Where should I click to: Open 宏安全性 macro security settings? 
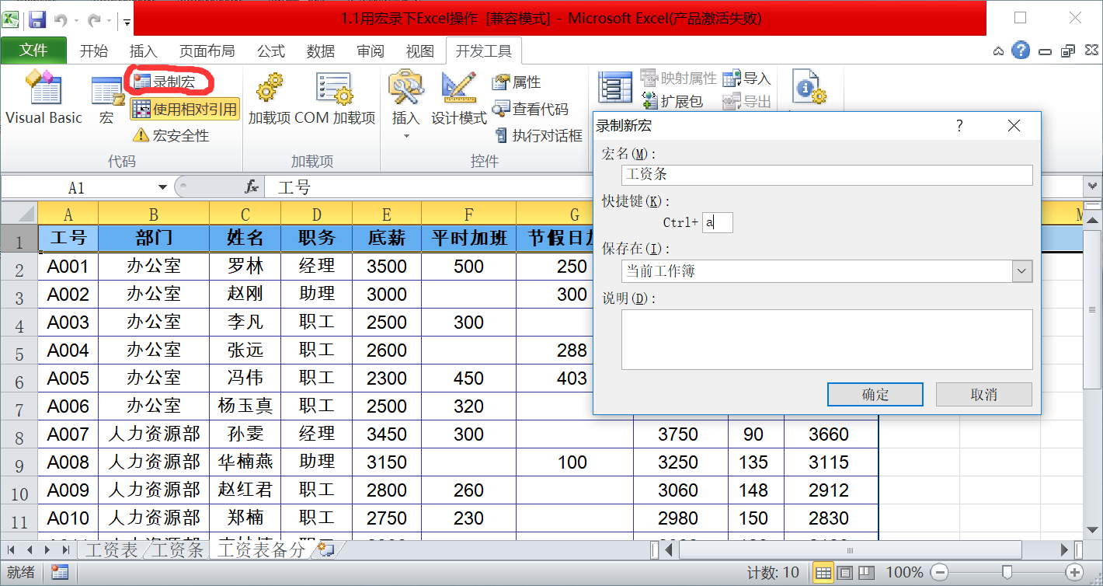171,135
